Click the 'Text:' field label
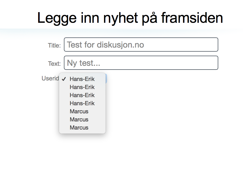Image resolution: width=243 pixels, height=170 pixels. coord(54,64)
